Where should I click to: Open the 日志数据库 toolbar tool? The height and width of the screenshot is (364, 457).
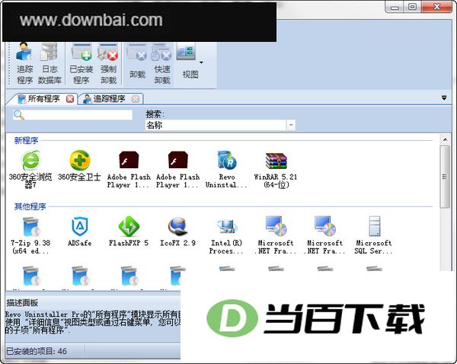point(50,63)
